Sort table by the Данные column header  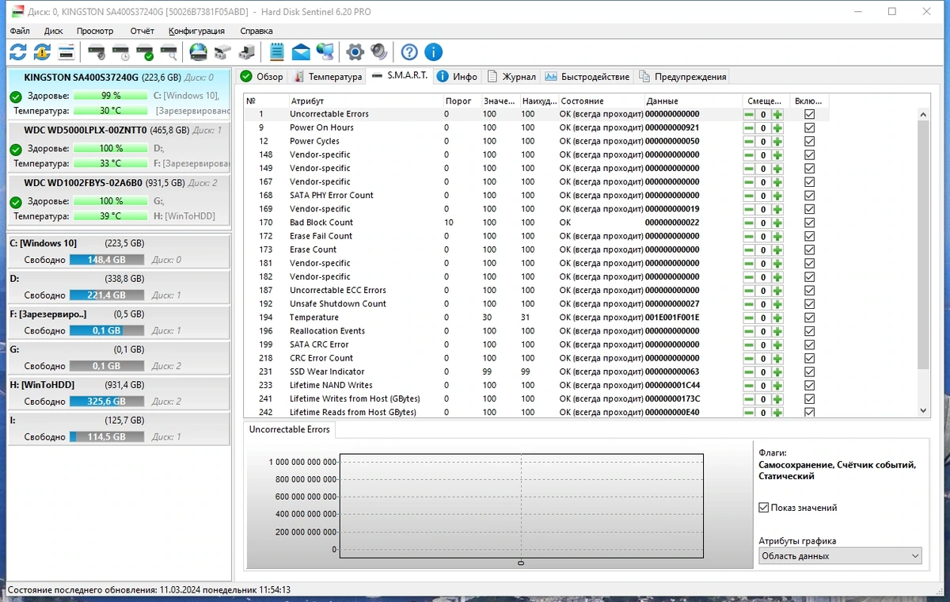pos(693,101)
